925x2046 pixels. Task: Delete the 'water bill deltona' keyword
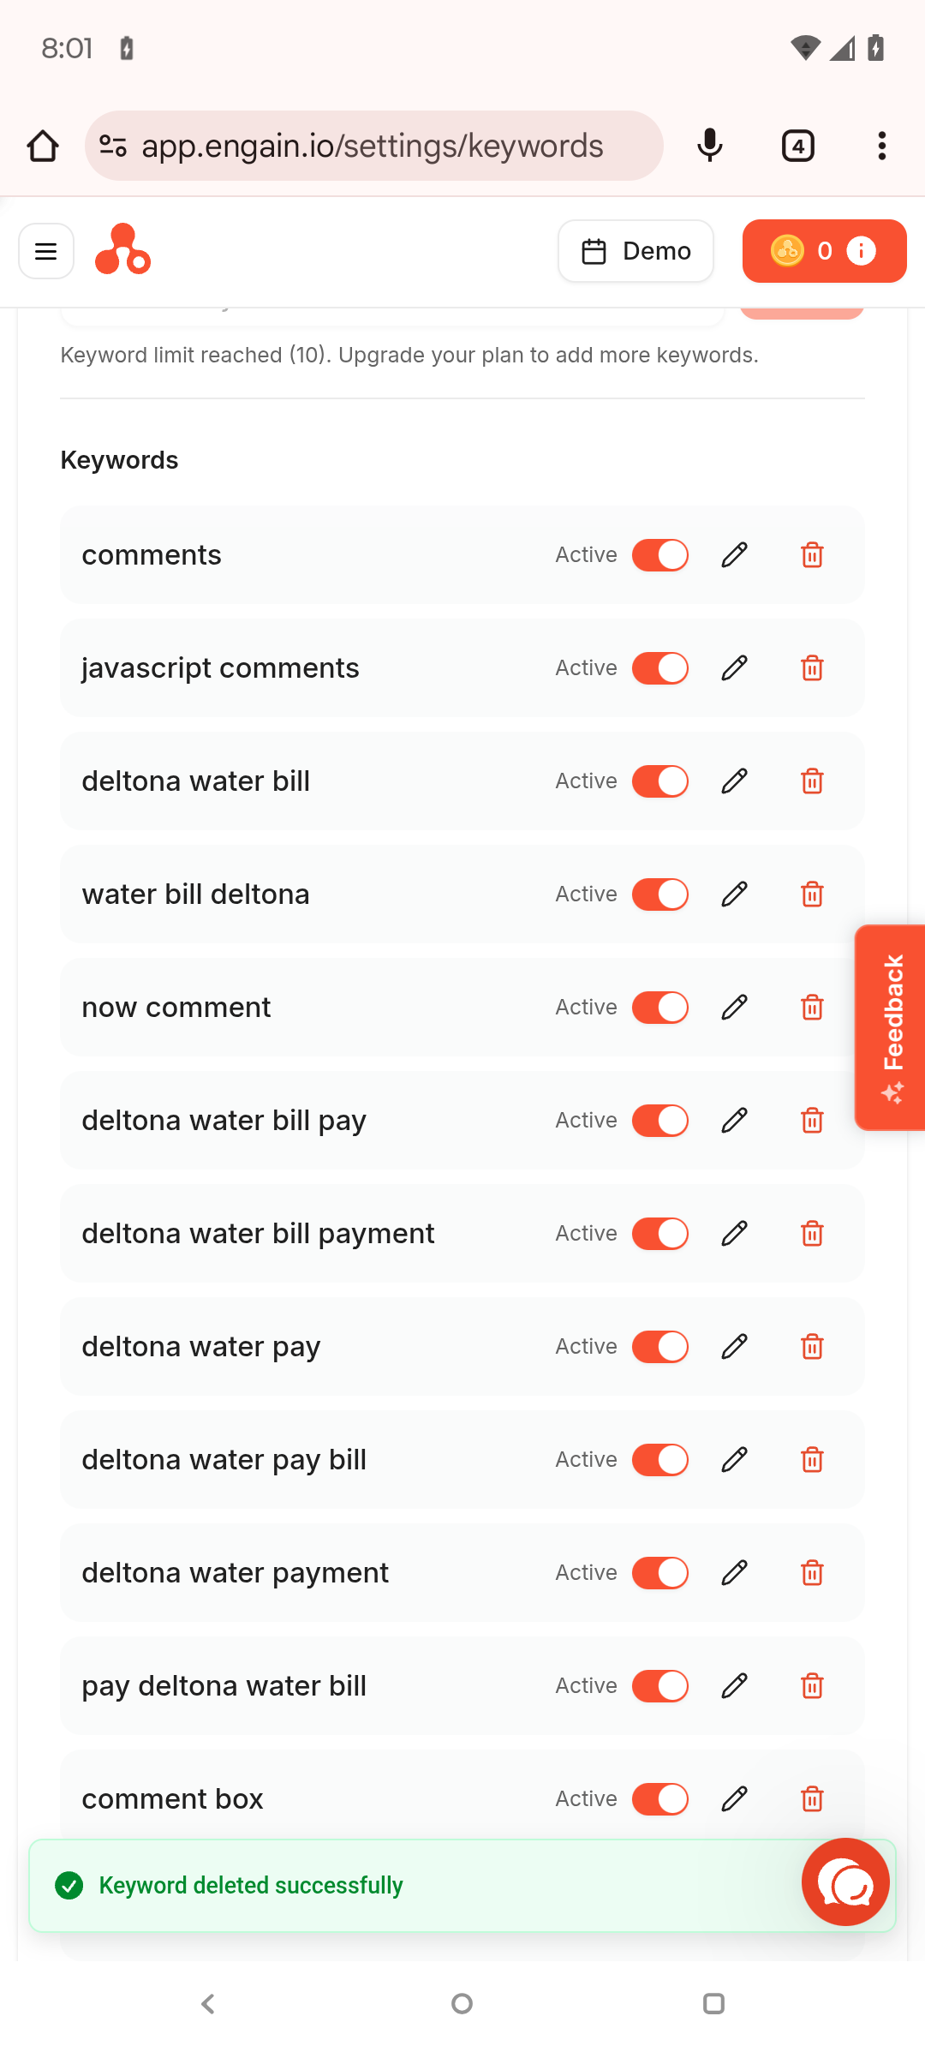tap(812, 894)
